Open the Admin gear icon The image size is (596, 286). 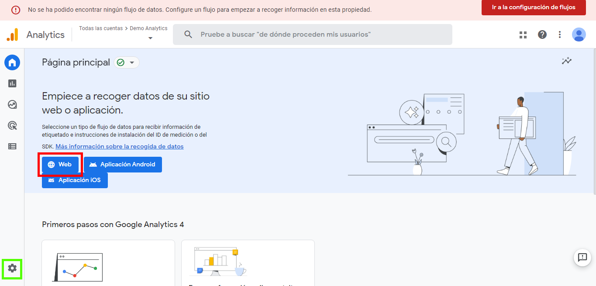12,268
